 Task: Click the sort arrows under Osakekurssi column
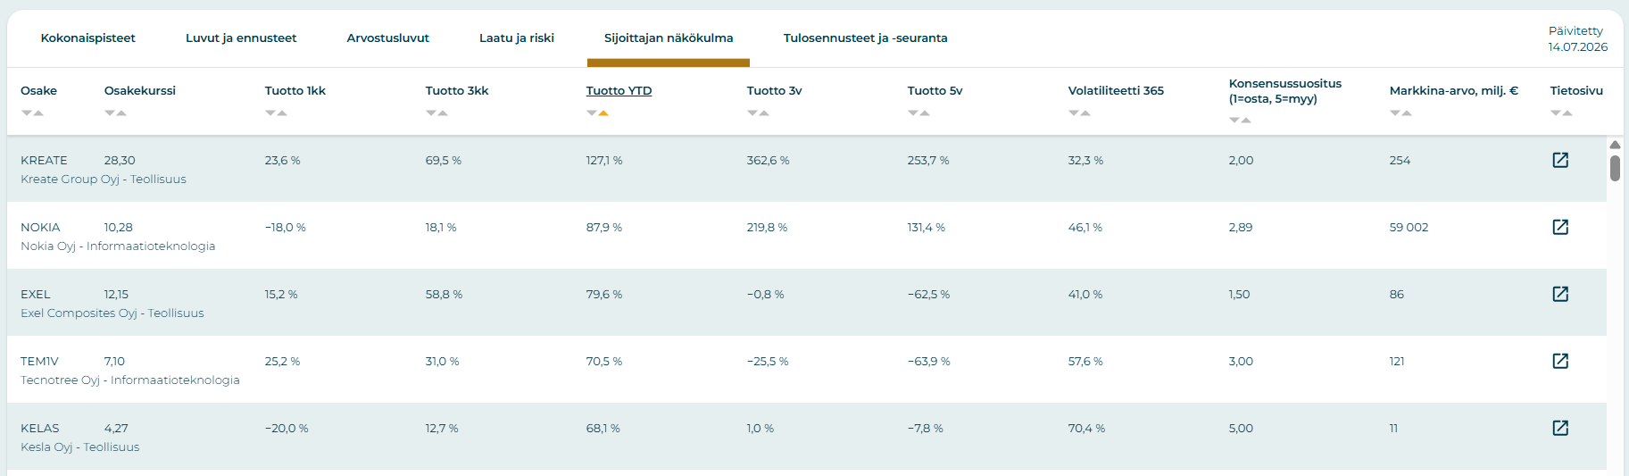115,113
